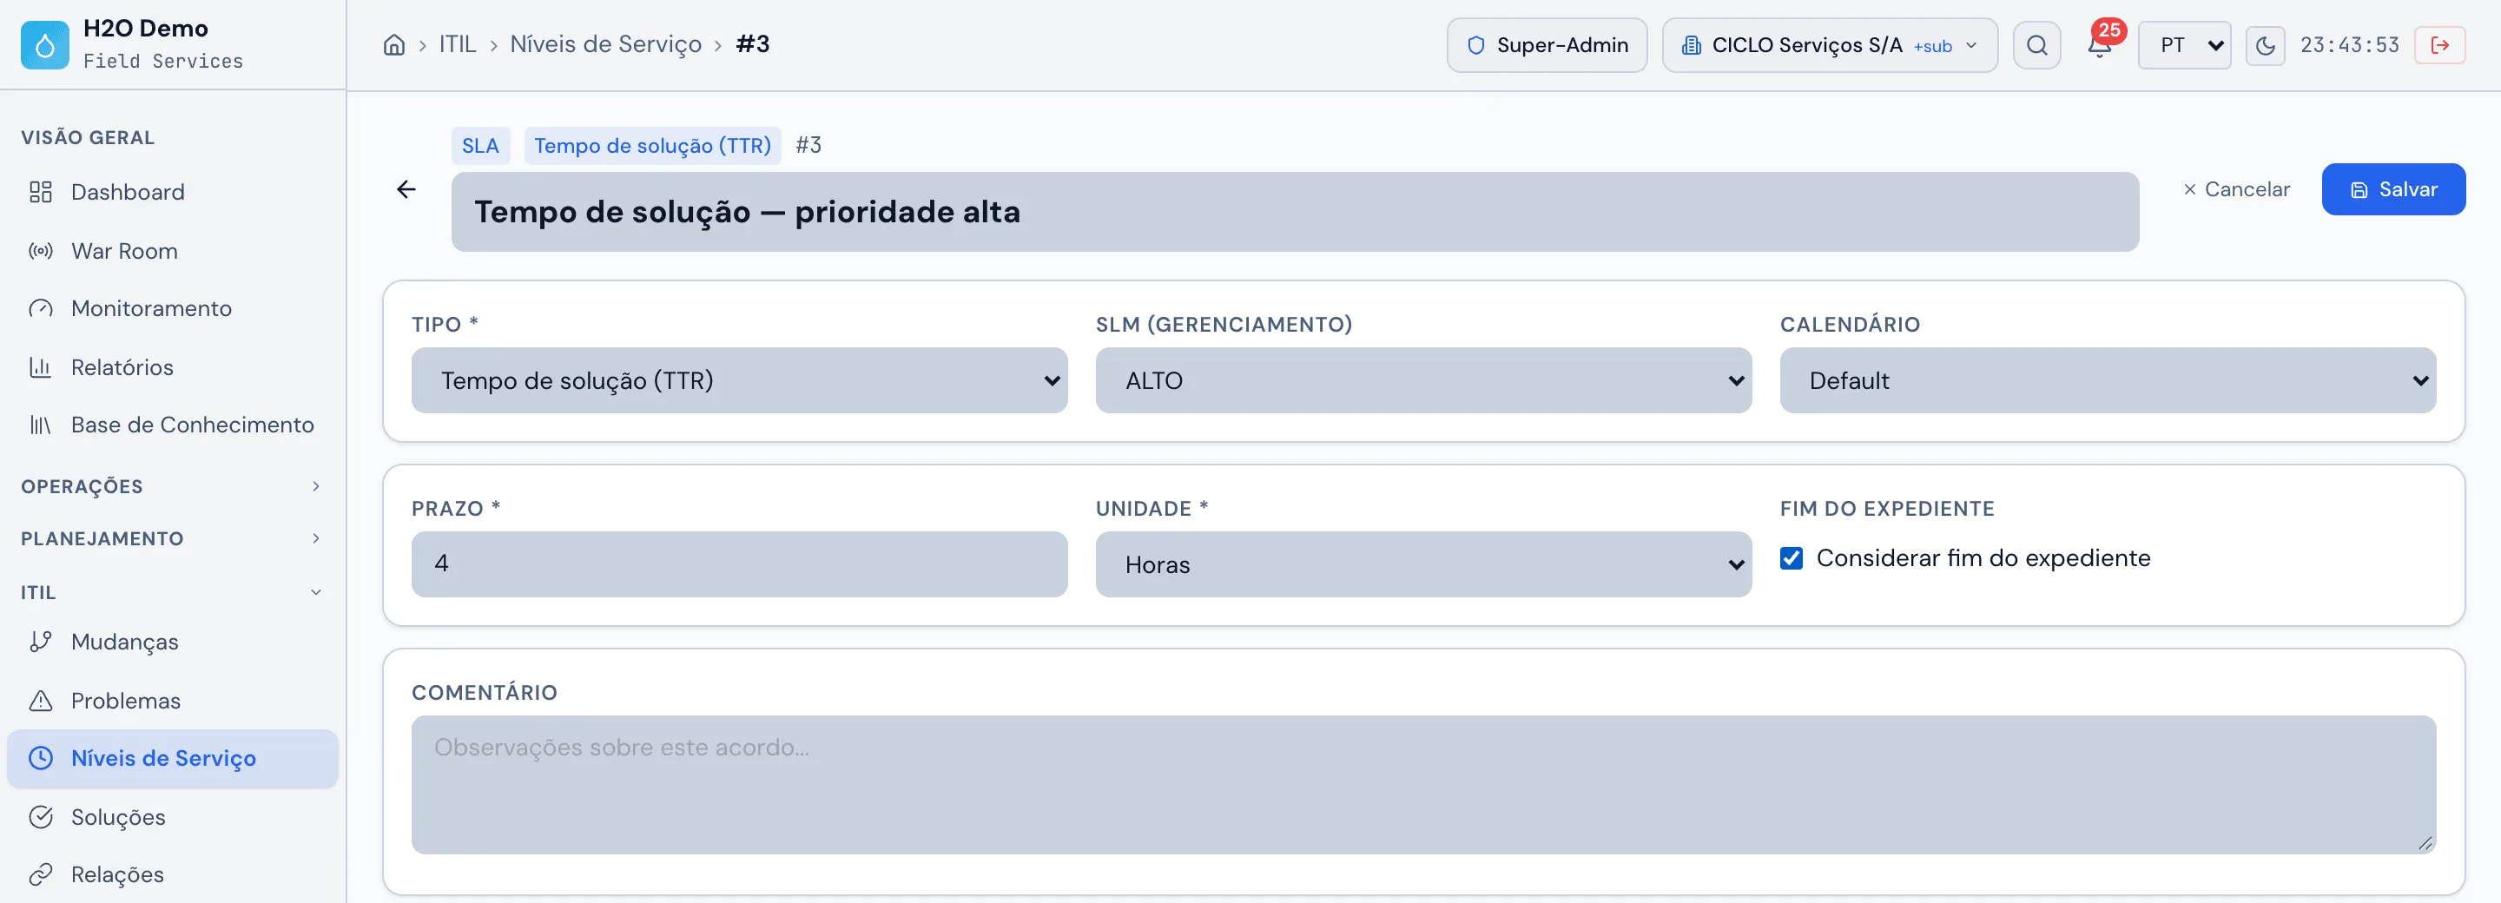Screen dimensions: 2501x903
Task: Open Problemas in the ITIL section
Action: pyautogui.click(x=173, y=701)
